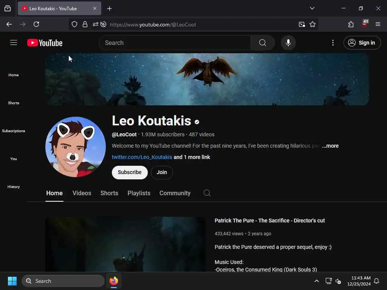This screenshot has height=290, width=387.
Task: Open Firefox tracking protection shield
Action: pos(74,25)
